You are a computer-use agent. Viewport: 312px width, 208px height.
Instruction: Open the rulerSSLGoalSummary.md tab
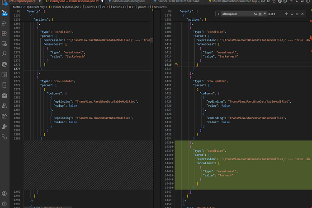click(x=128, y=1)
